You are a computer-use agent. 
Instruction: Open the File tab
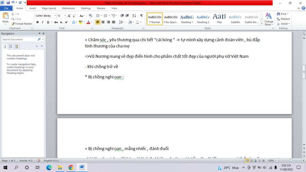6,8
